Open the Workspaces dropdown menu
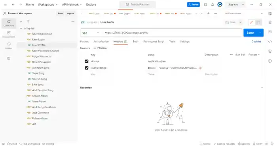 click(x=47, y=4)
